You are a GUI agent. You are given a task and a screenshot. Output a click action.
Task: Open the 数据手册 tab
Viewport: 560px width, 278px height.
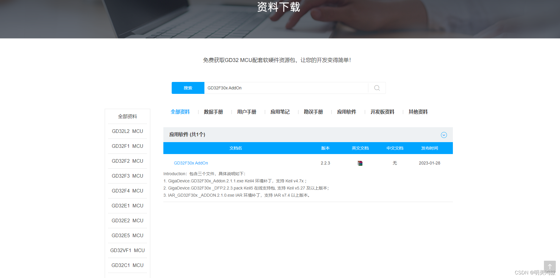[x=213, y=112]
